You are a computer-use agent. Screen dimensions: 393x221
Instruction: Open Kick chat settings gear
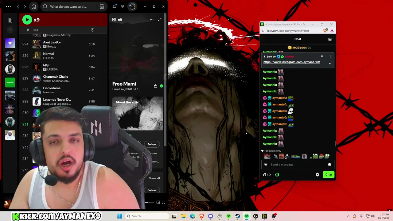[x=318, y=175]
